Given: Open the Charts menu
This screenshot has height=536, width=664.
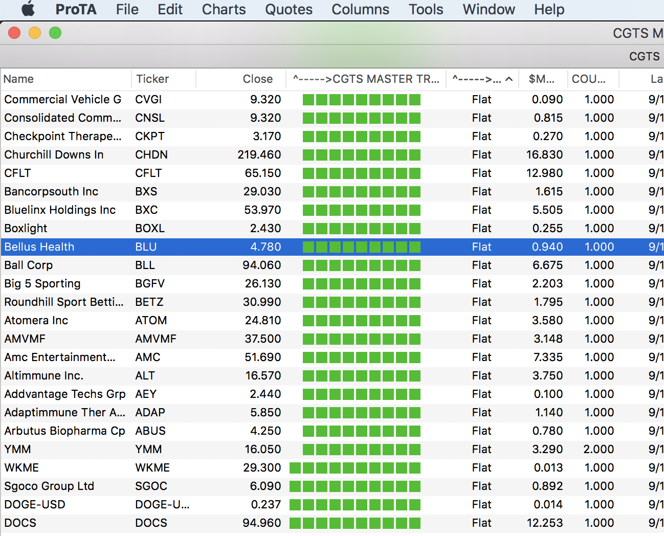Looking at the screenshot, I should pyautogui.click(x=224, y=9).
